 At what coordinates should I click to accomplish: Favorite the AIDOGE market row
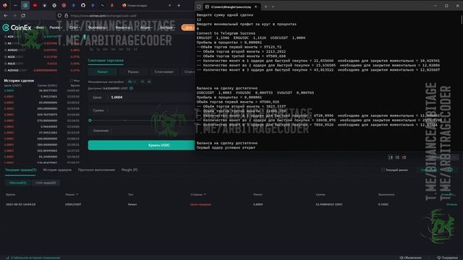click(x=6, y=71)
